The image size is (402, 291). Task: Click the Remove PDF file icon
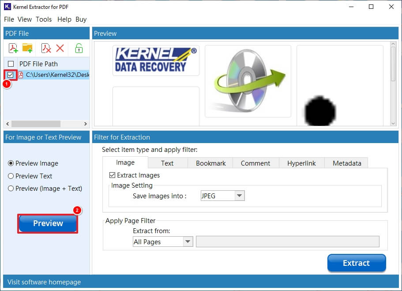click(46, 48)
